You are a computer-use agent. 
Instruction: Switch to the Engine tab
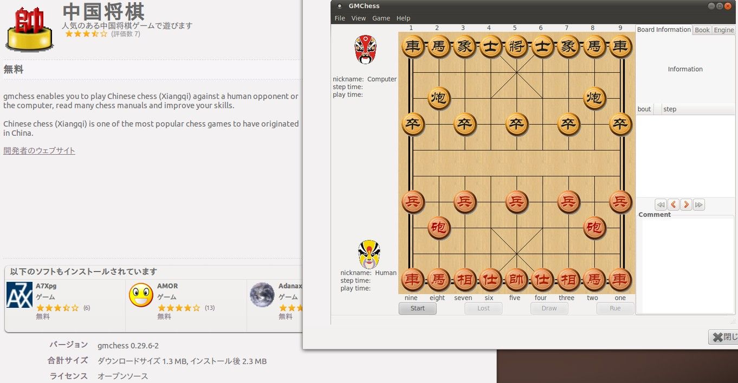[x=724, y=30]
